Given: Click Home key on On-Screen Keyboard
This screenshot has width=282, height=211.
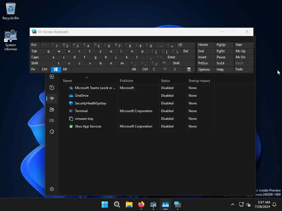Looking at the screenshot, I should pos(206,45).
